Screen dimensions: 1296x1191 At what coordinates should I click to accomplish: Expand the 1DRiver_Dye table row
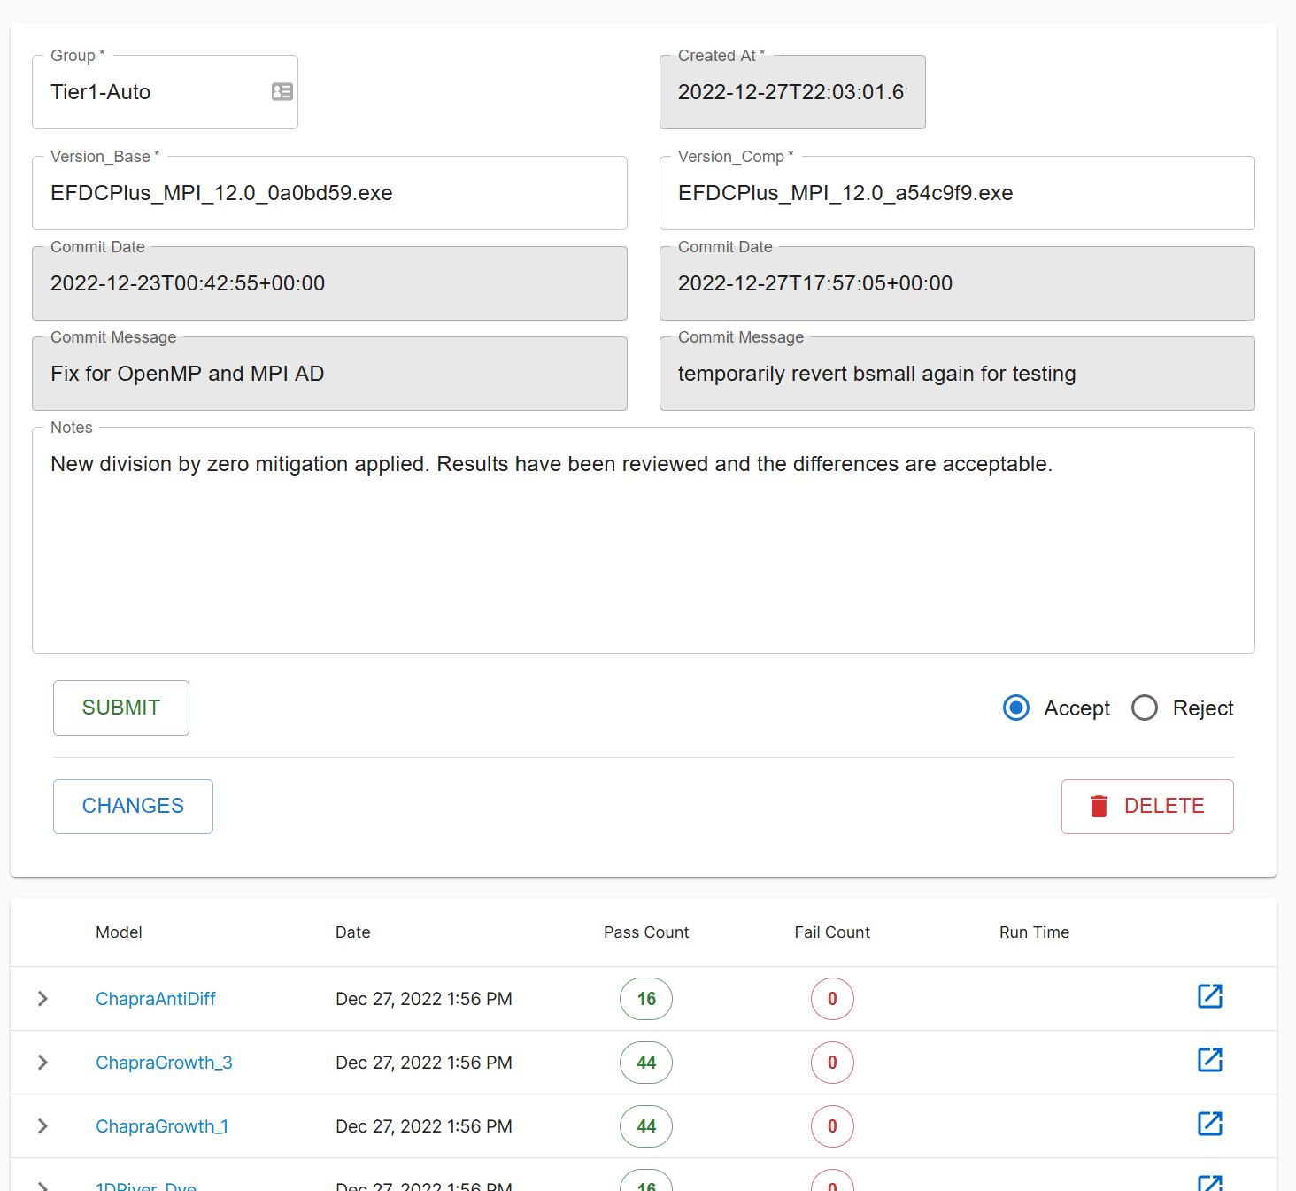coord(42,1184)
